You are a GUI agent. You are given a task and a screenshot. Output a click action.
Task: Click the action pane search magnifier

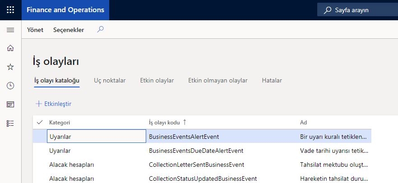click(101, 30)
